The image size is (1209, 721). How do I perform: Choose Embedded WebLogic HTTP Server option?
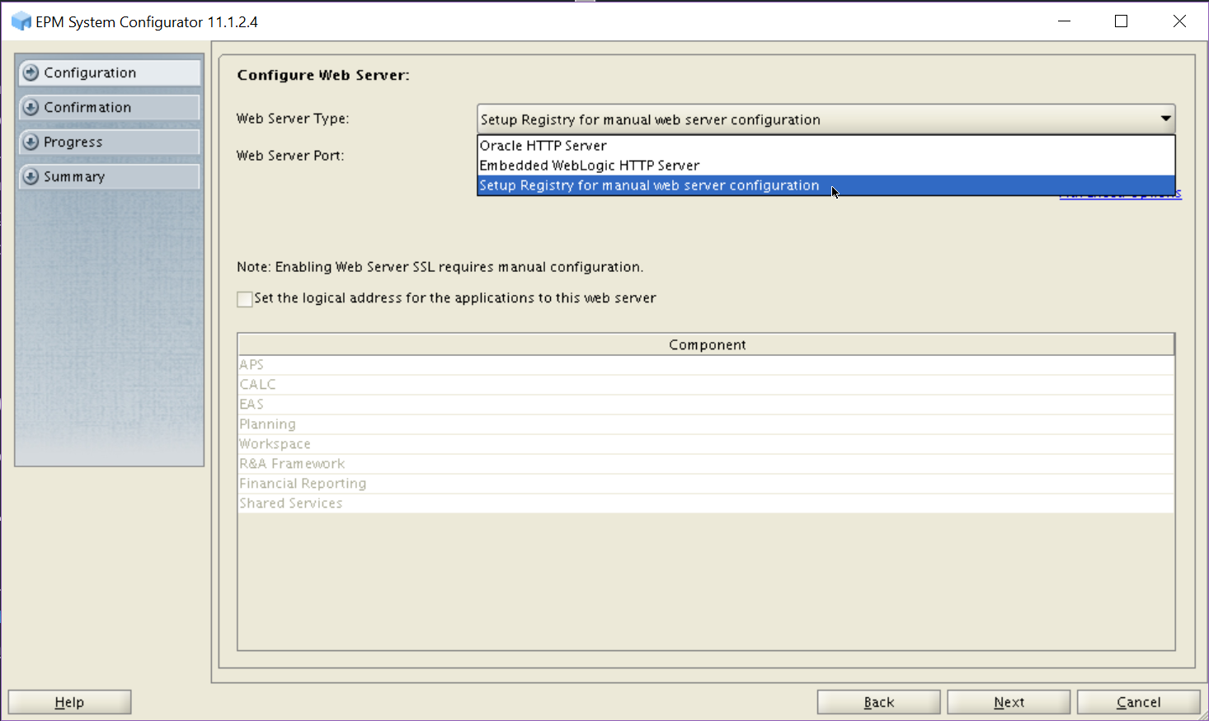(x=826, y=166)
